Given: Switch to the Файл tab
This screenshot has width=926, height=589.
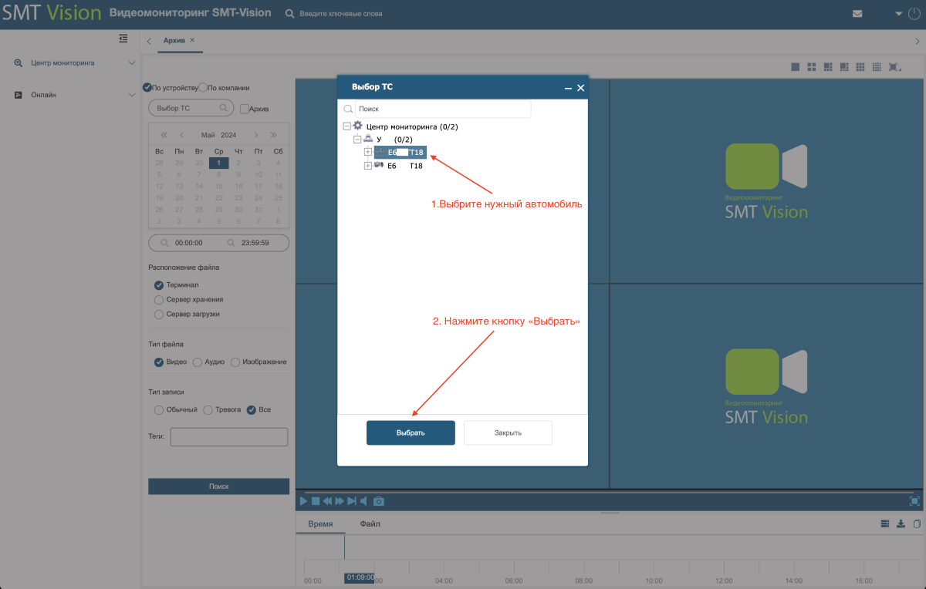Looking at the screenshot, I should pyautogui.click(x=370, y=524).
